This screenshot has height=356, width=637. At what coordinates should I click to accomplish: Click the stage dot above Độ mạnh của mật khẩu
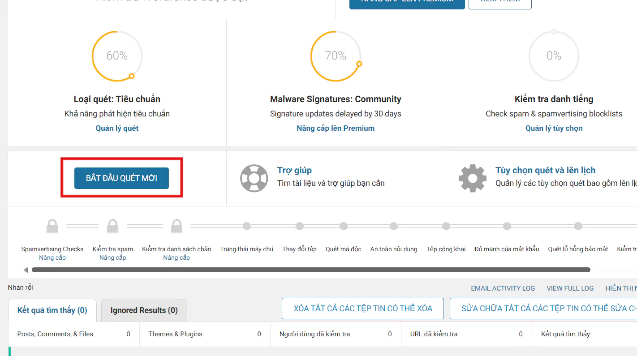[507, 226]
